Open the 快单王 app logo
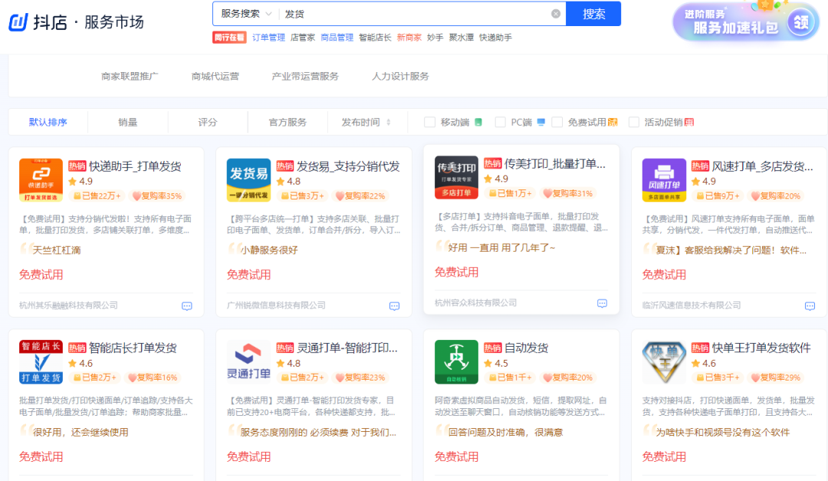 coord(664,361)
